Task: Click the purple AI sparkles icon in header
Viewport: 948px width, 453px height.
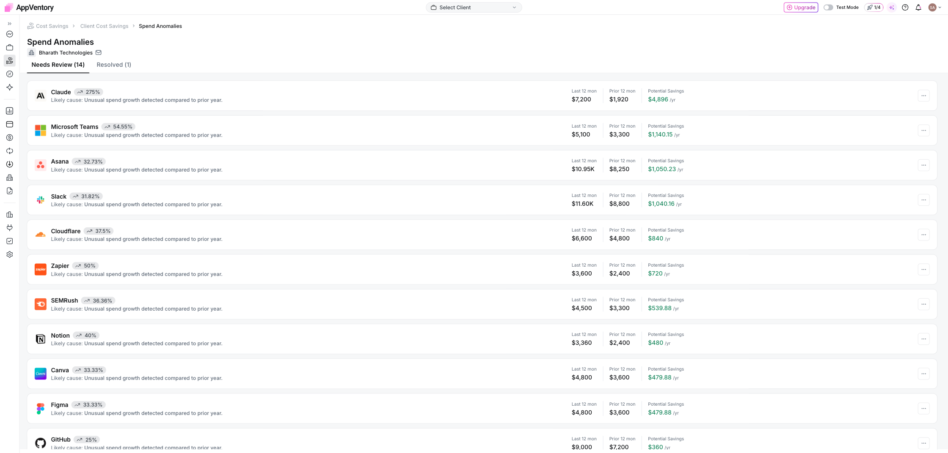Action: tap(892, 8)
